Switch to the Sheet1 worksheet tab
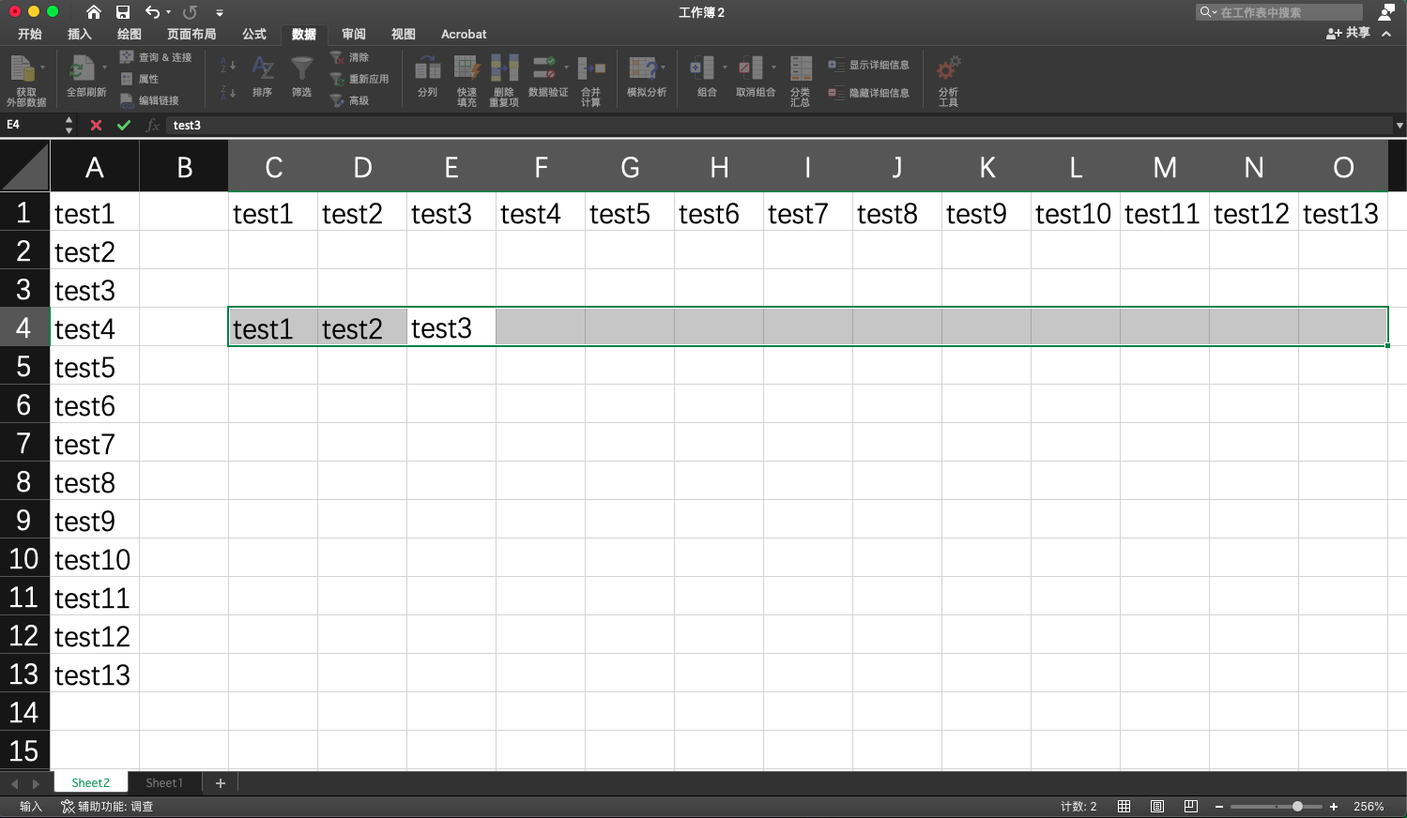 (164, 781)
